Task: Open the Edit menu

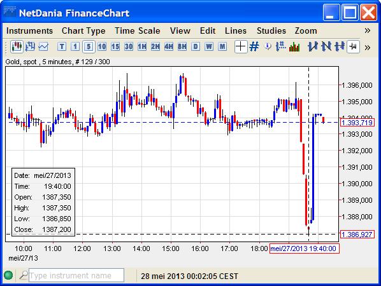Action: coord(208,31)
